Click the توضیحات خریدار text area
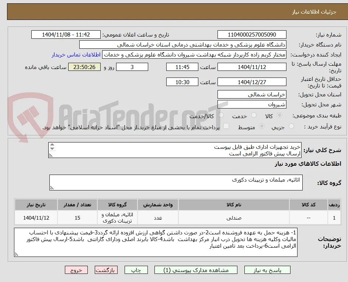This screenshot has height=282, width=348. 156,242
